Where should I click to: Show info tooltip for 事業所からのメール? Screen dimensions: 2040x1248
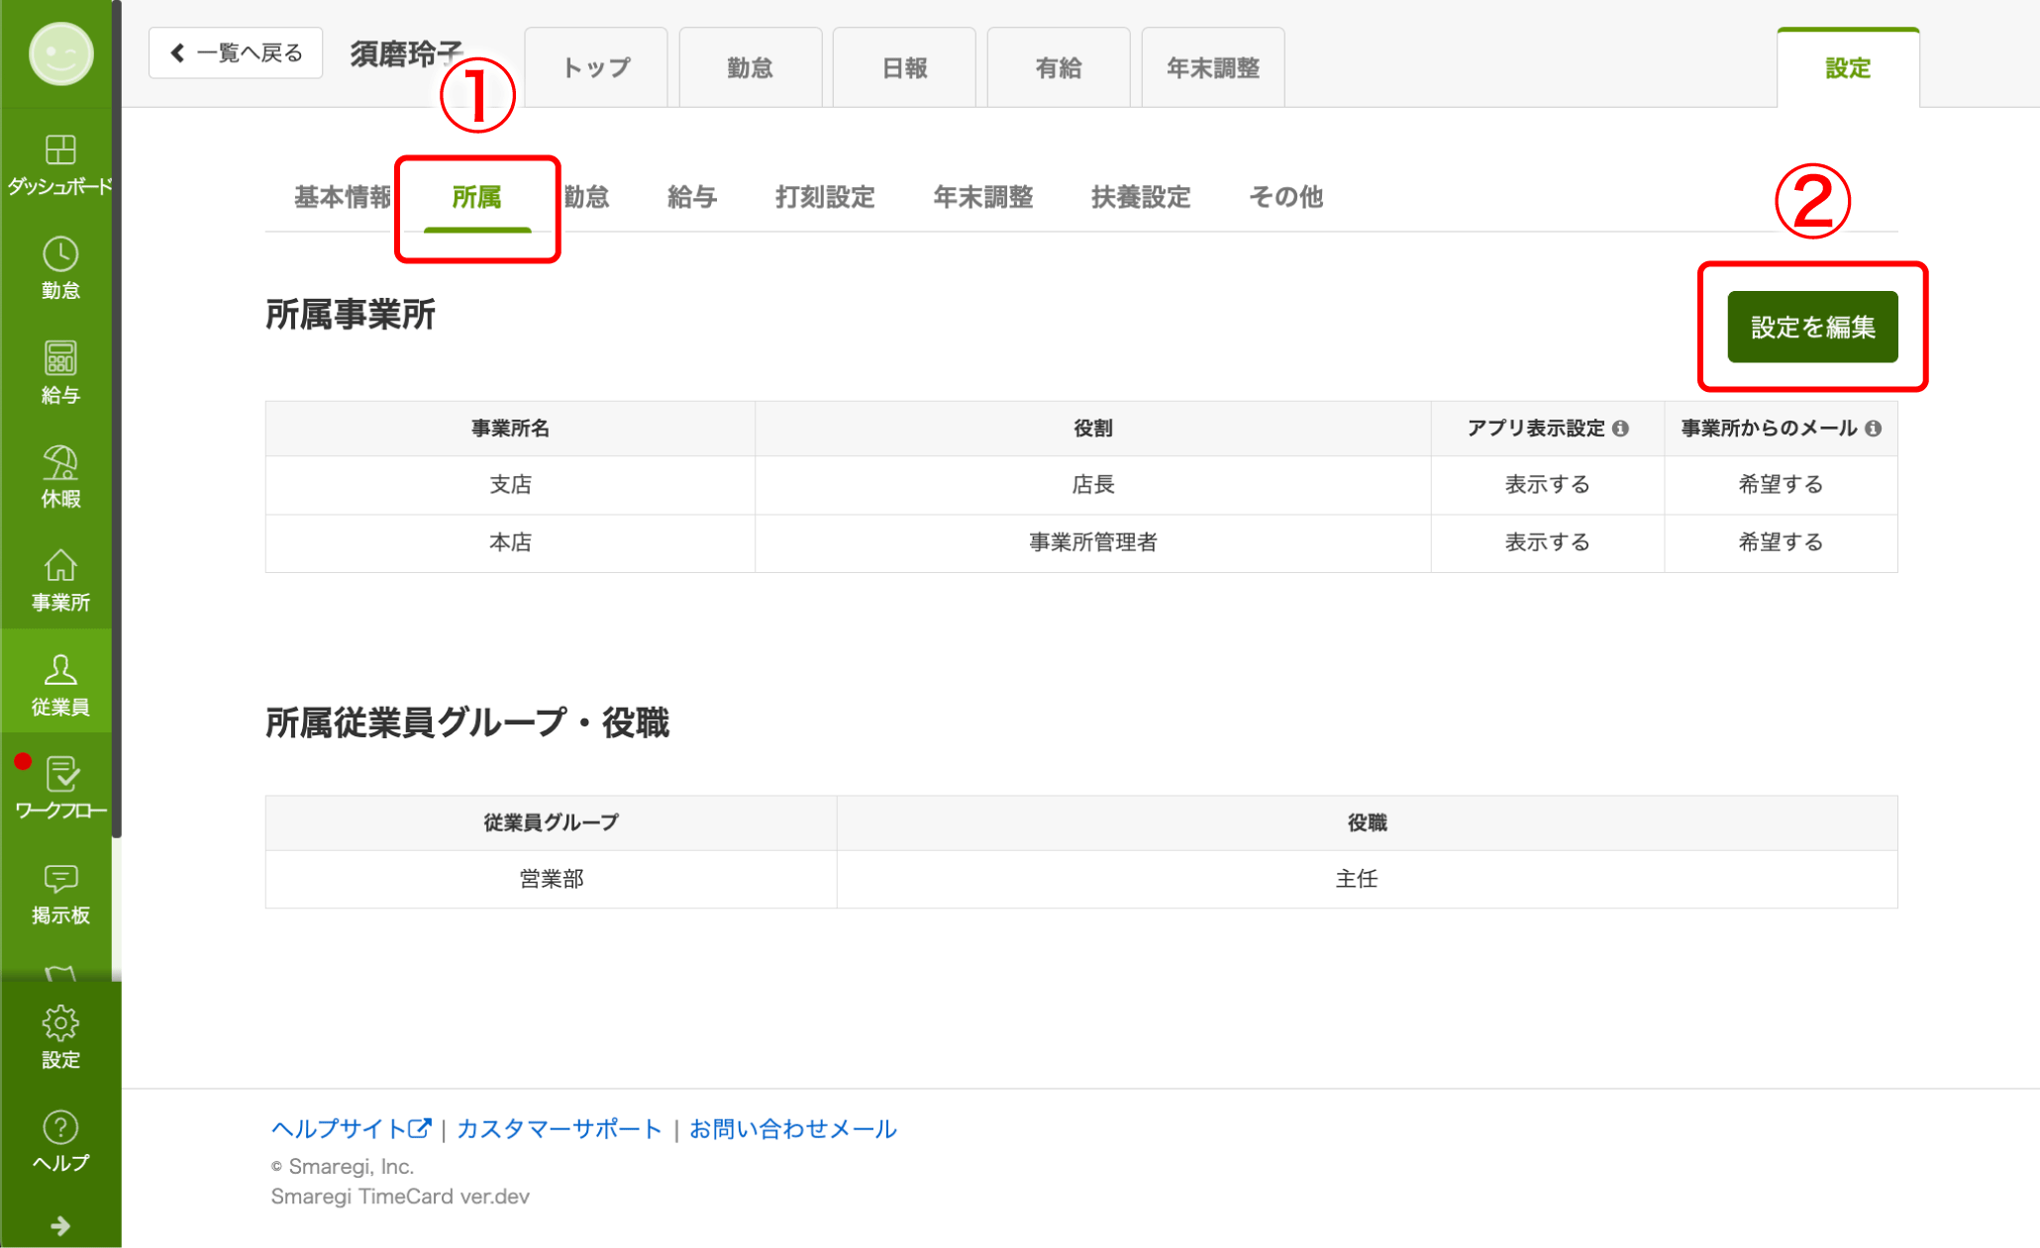click(1873, 429)
